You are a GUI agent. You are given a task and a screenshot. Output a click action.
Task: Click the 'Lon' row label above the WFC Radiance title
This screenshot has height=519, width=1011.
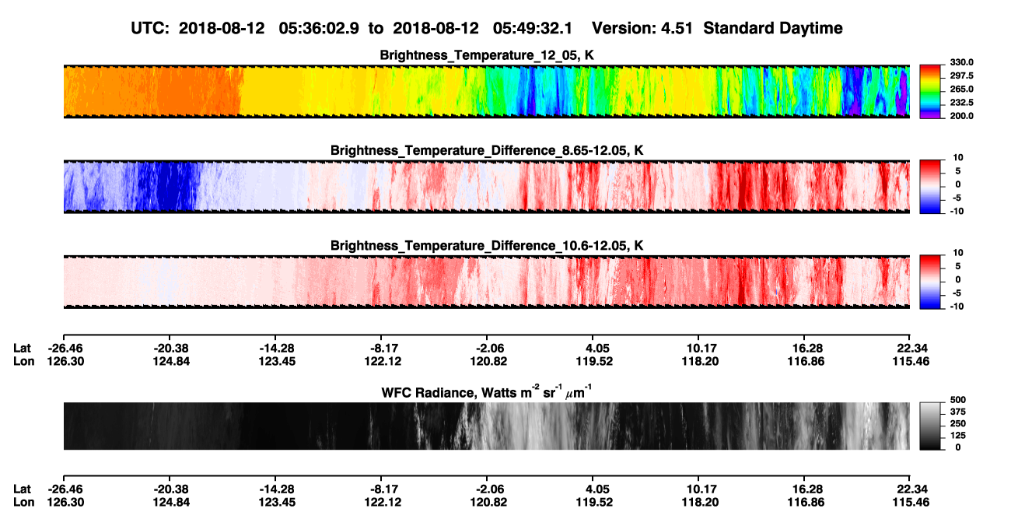pyautogui.click(x=23, y=361)
